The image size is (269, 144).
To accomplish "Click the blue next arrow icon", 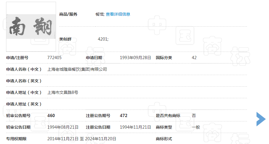I will coord(261,119).
